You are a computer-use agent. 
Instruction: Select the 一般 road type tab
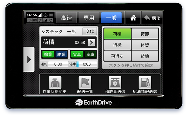coord(111,18)
